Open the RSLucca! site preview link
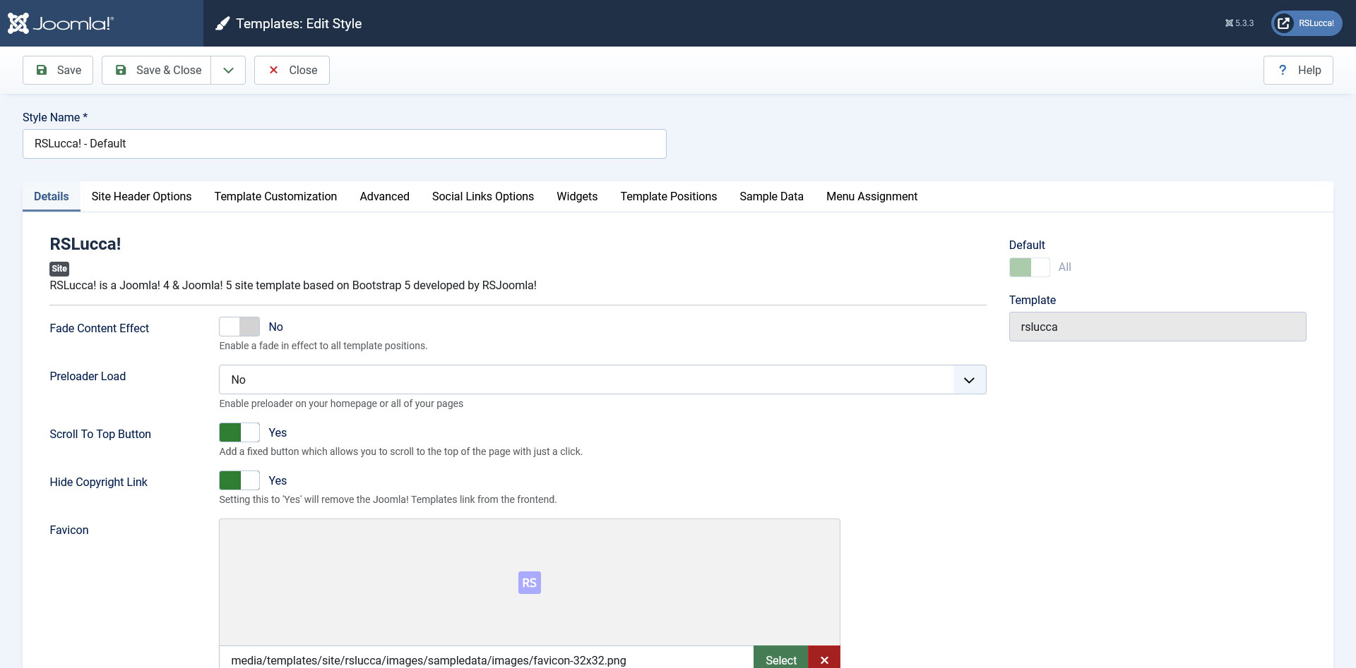The height and width of the screenshot is (668, 1356). click(x=1307, y=23)
